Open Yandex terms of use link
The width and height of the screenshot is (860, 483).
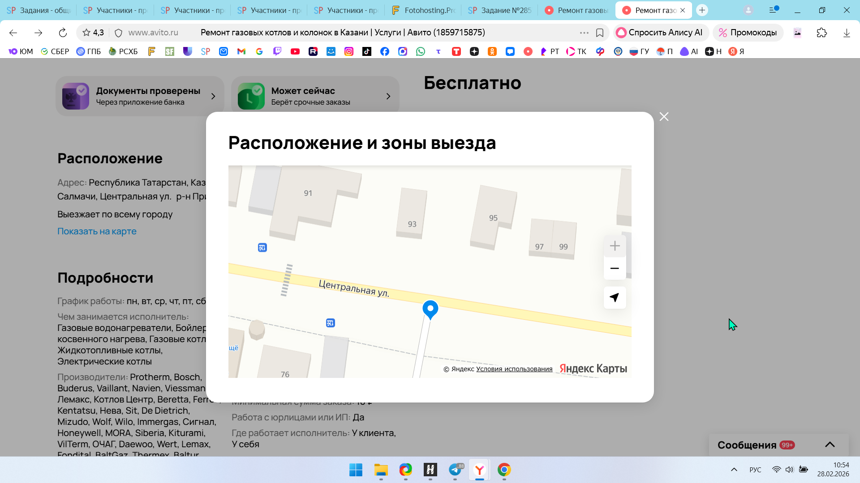pos(514,369)
